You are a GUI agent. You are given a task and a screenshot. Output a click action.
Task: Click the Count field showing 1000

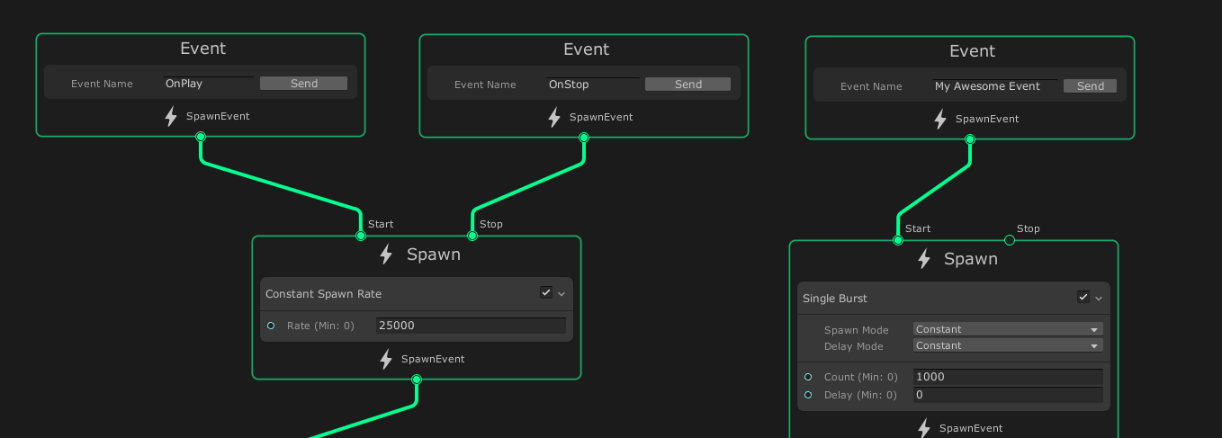[1007, 377]
